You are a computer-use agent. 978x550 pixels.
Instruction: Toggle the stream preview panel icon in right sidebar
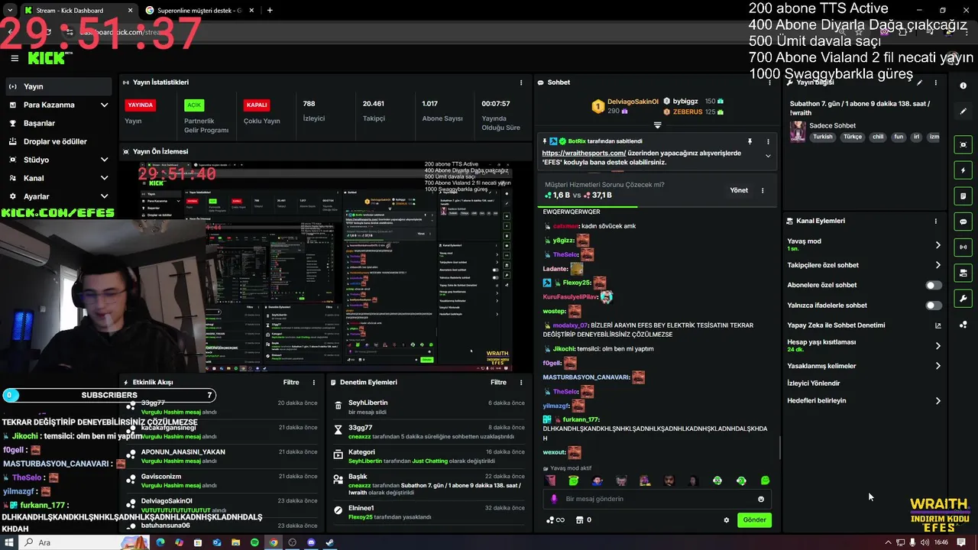(963, 144)
